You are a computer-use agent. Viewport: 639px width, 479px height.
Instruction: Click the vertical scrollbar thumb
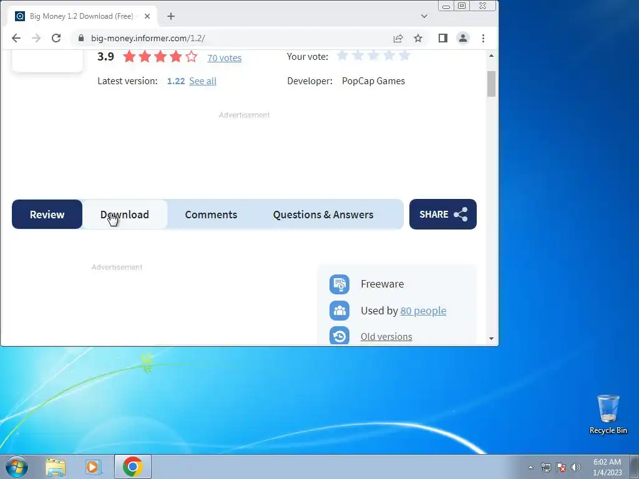click(x=492, y=84)
